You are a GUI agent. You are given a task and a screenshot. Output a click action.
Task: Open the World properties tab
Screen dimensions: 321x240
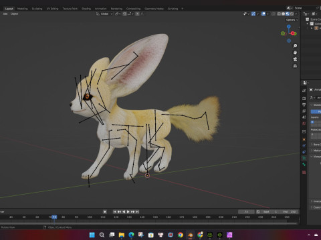tap(304, 123)
